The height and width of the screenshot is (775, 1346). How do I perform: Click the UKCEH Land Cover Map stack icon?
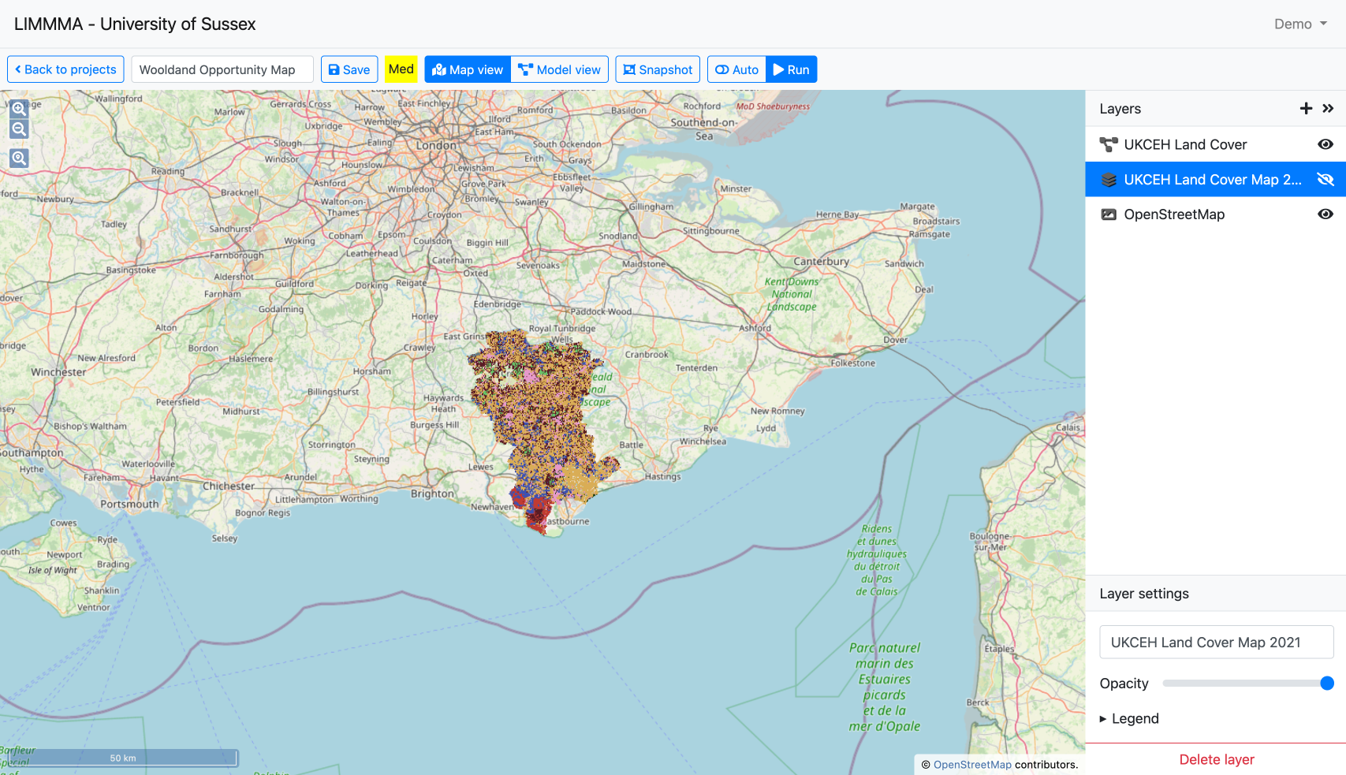point(1109,180)
